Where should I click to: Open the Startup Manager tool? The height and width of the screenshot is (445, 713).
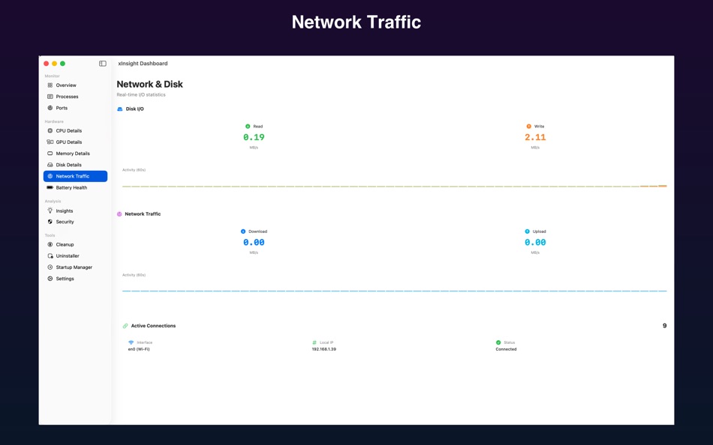click(x=73, y=267)
